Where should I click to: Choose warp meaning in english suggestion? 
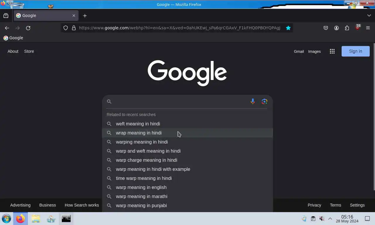[187, 187]
